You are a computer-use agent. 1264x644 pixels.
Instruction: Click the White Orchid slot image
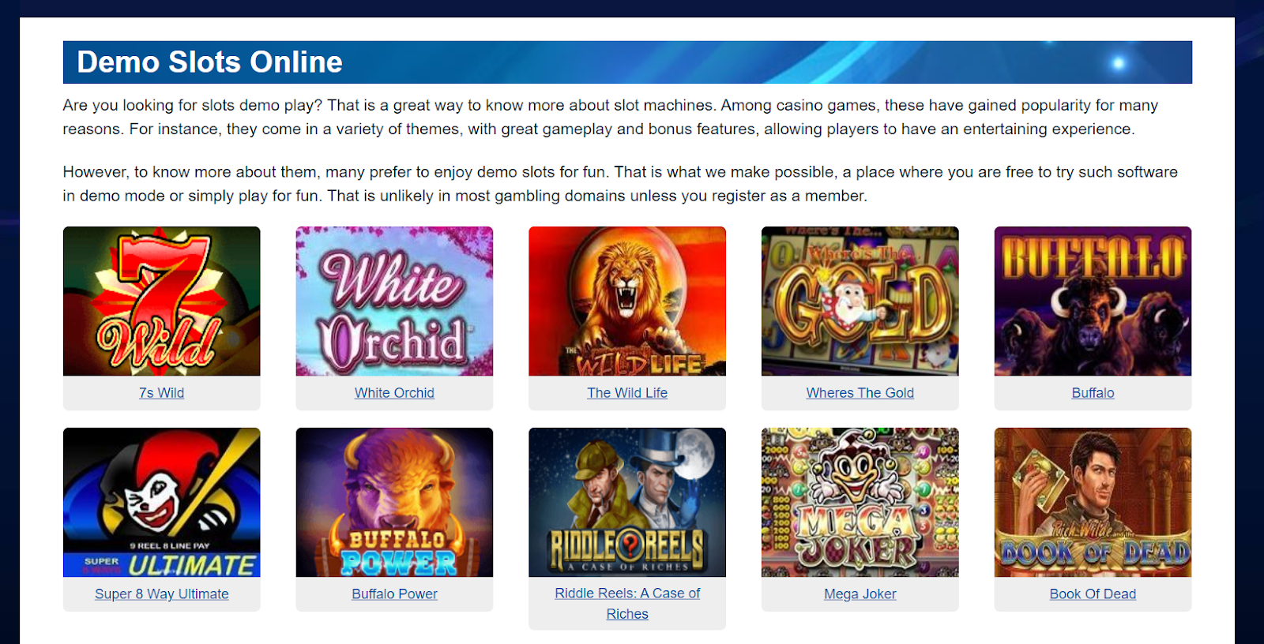(x=394, y=301)
